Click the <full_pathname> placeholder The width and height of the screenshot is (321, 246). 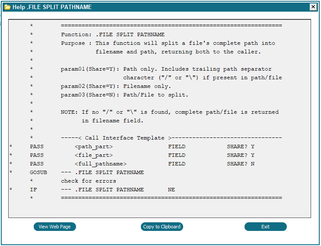[x=101, y=164]
